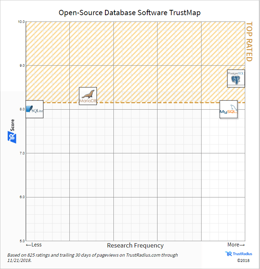
Task: Click the chart title 'Open-Source Database Software TrustMap'
Action: [130, 13]
